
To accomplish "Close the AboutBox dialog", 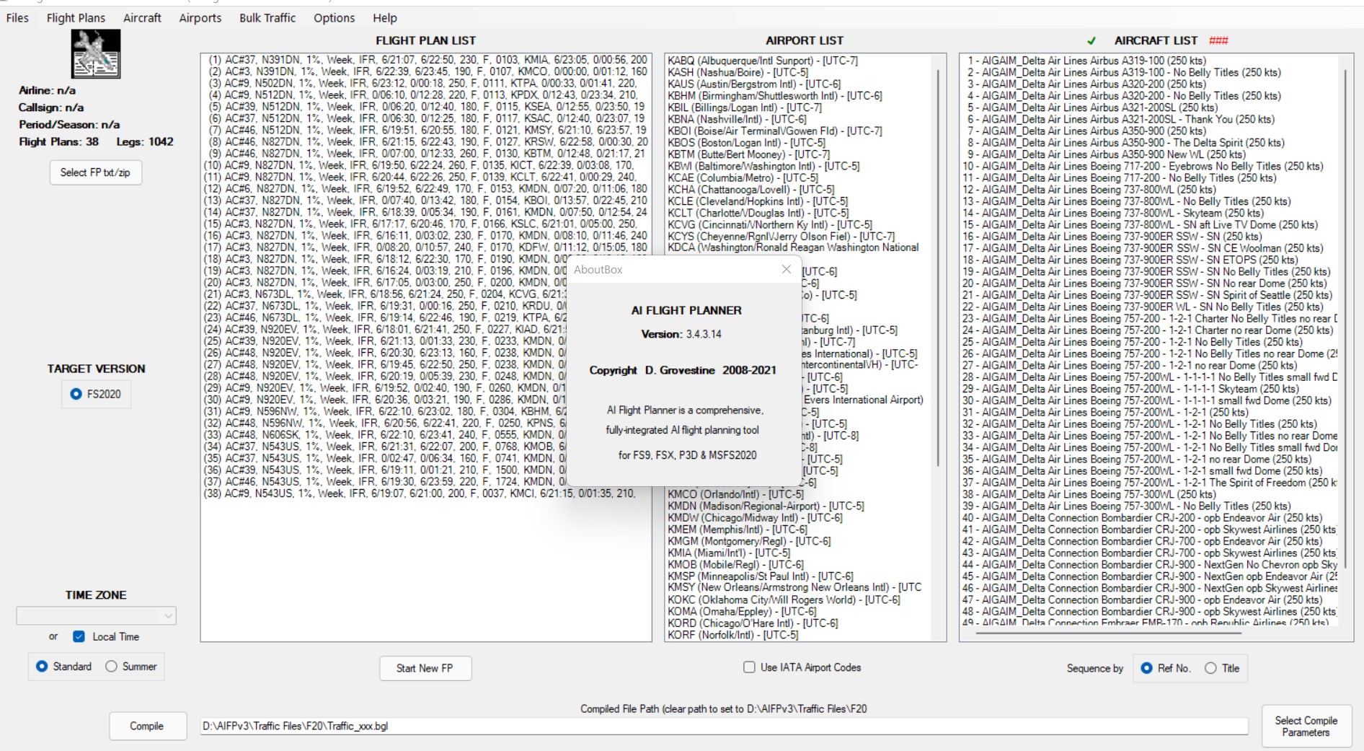I will tap(787, 269).
